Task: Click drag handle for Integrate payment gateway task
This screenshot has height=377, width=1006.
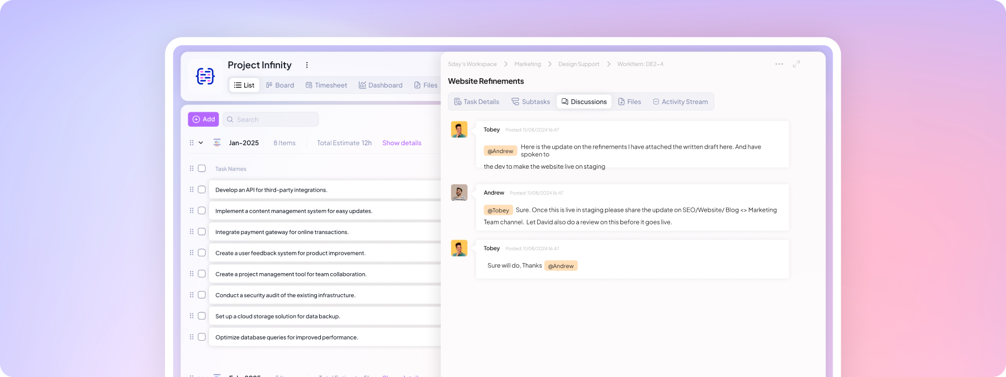Action: 192,232
